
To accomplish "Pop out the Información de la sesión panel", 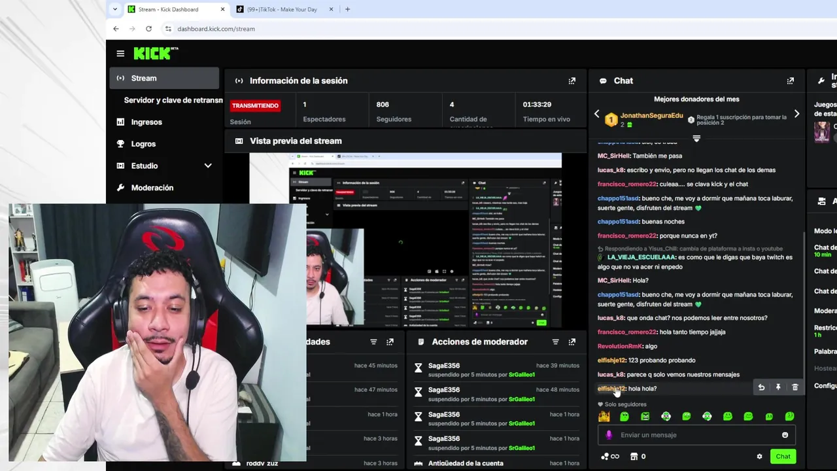I will pyautogui.click(x=572, y=80).
